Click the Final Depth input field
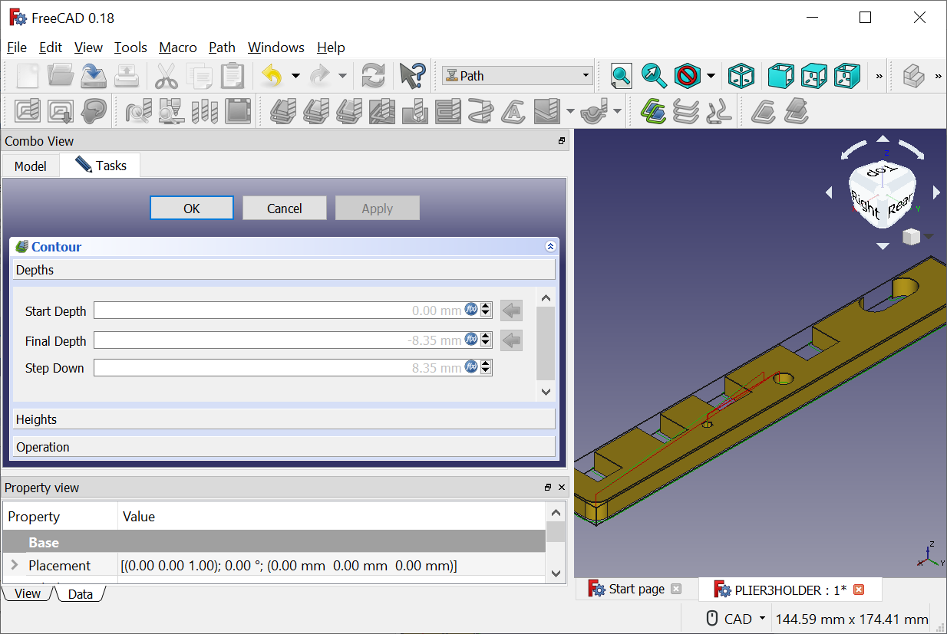The image size is (947, 634). point(279,340)
